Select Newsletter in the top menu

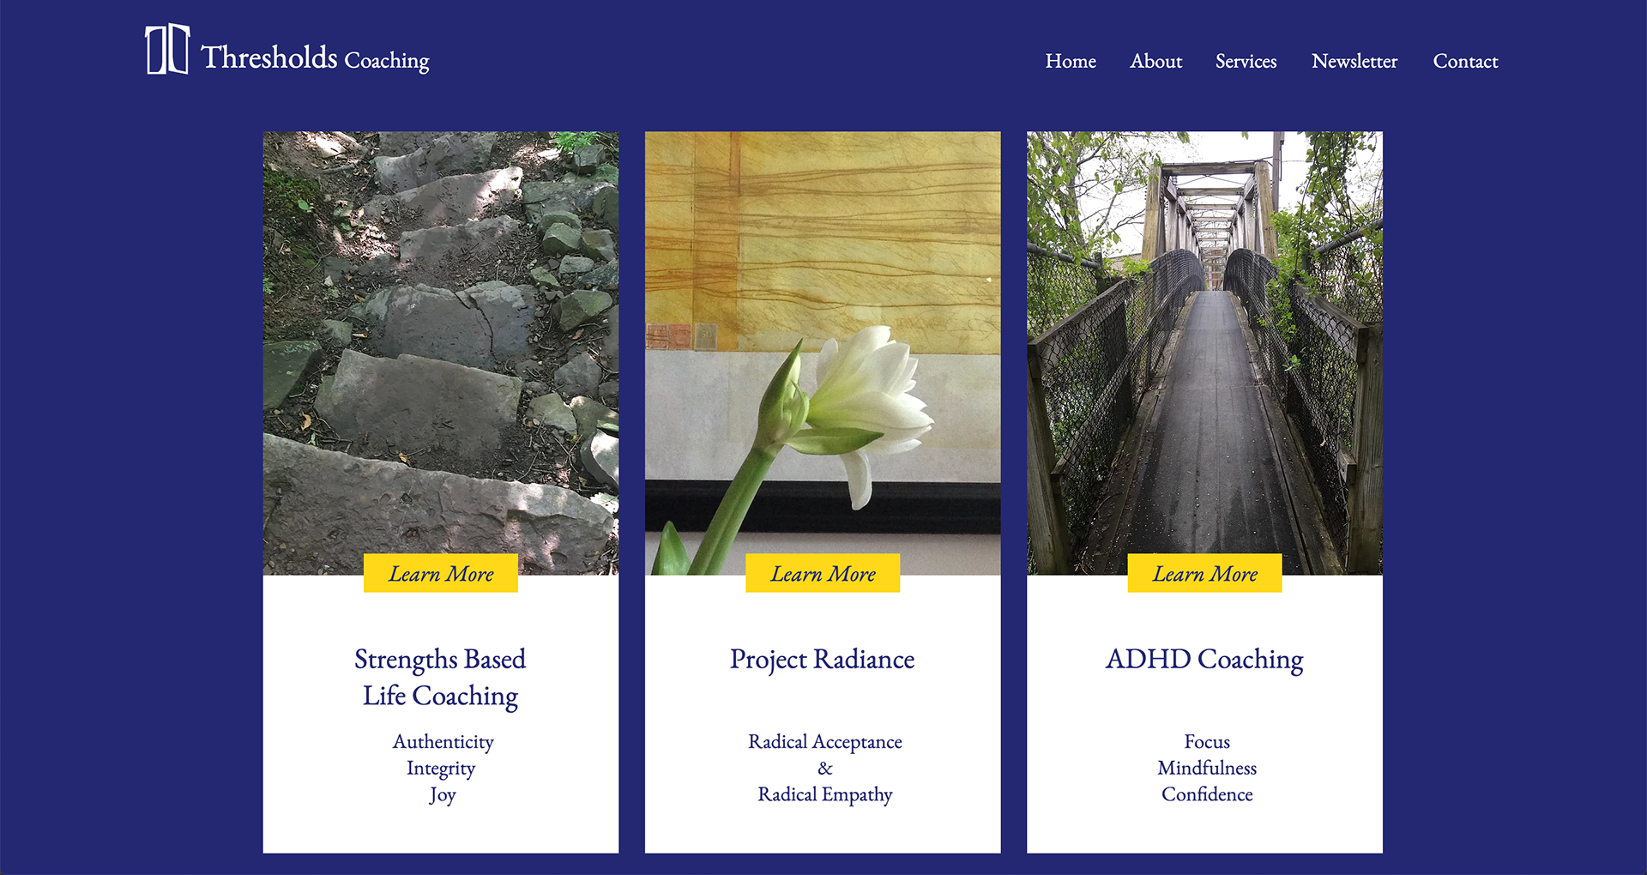click(1354, 61)
